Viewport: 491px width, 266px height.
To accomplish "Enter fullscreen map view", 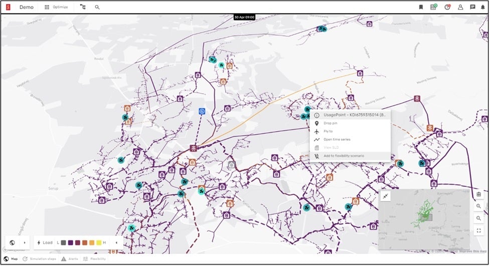I will click(x=479, y=230).
